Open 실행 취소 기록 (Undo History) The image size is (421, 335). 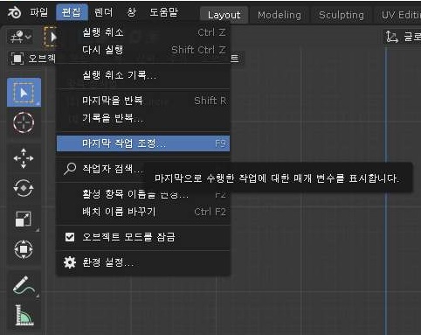[x=143, y=75]
